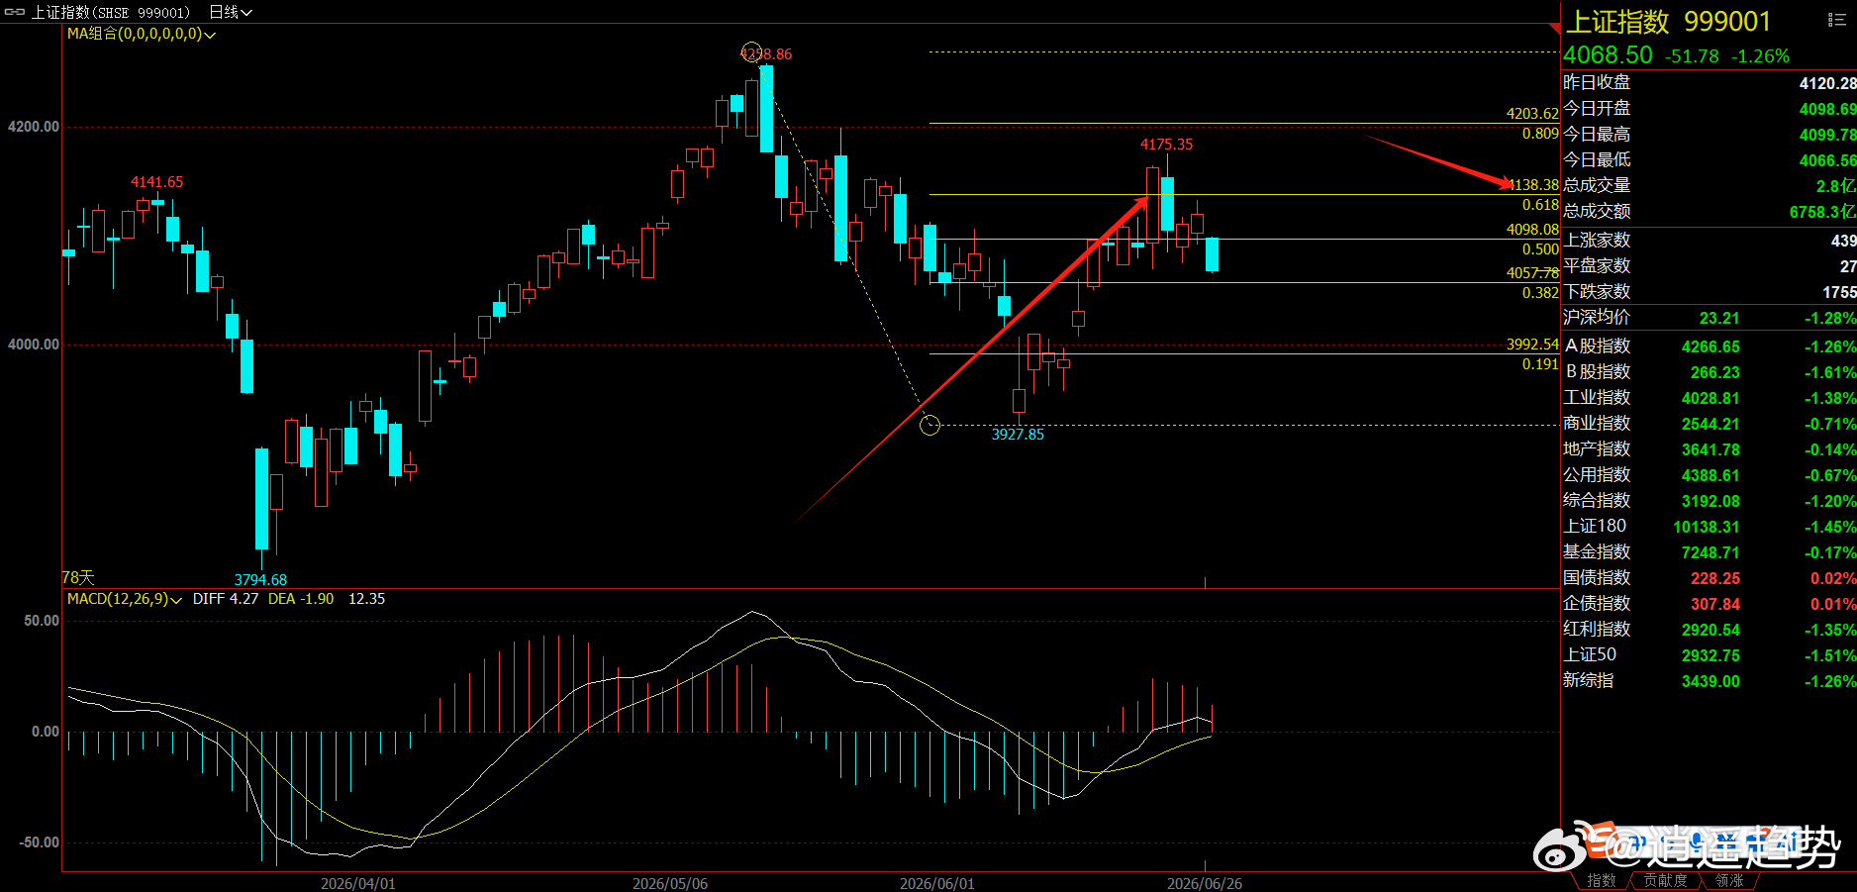The image size is (1857, 892).
Task: Select the 0.809 Fibonacci level label
Action: [x=1540, y=134]
